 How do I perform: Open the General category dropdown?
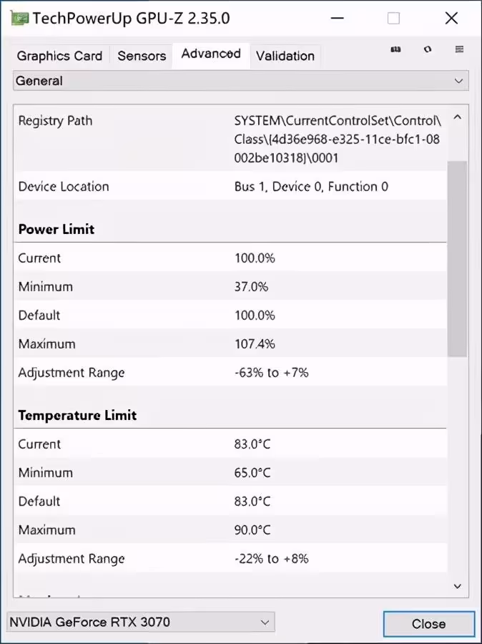click(240, 81)
